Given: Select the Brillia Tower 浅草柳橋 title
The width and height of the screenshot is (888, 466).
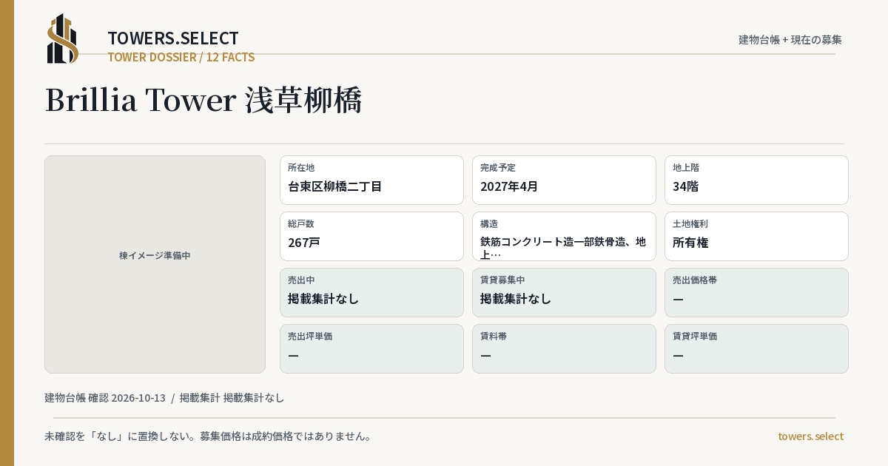Looking at the screenshot, I should tap(203, 100).
